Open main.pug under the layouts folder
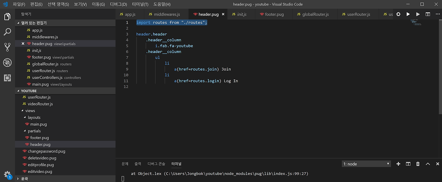442x182 pixels. [65, 124]
